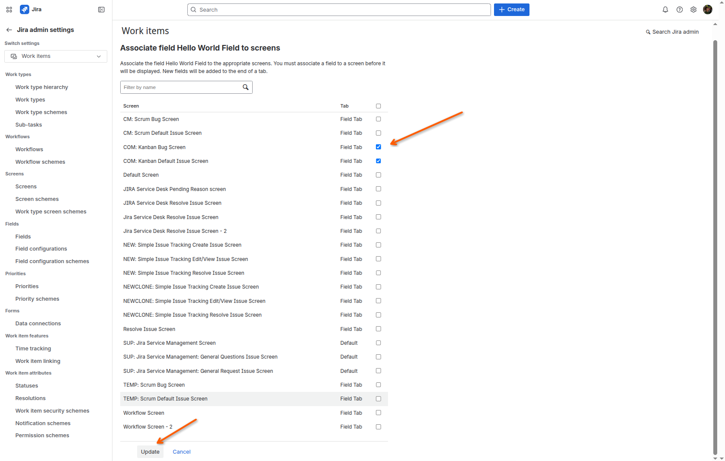Click the Filter by name field
725x461 pixels.
(186, 87)
